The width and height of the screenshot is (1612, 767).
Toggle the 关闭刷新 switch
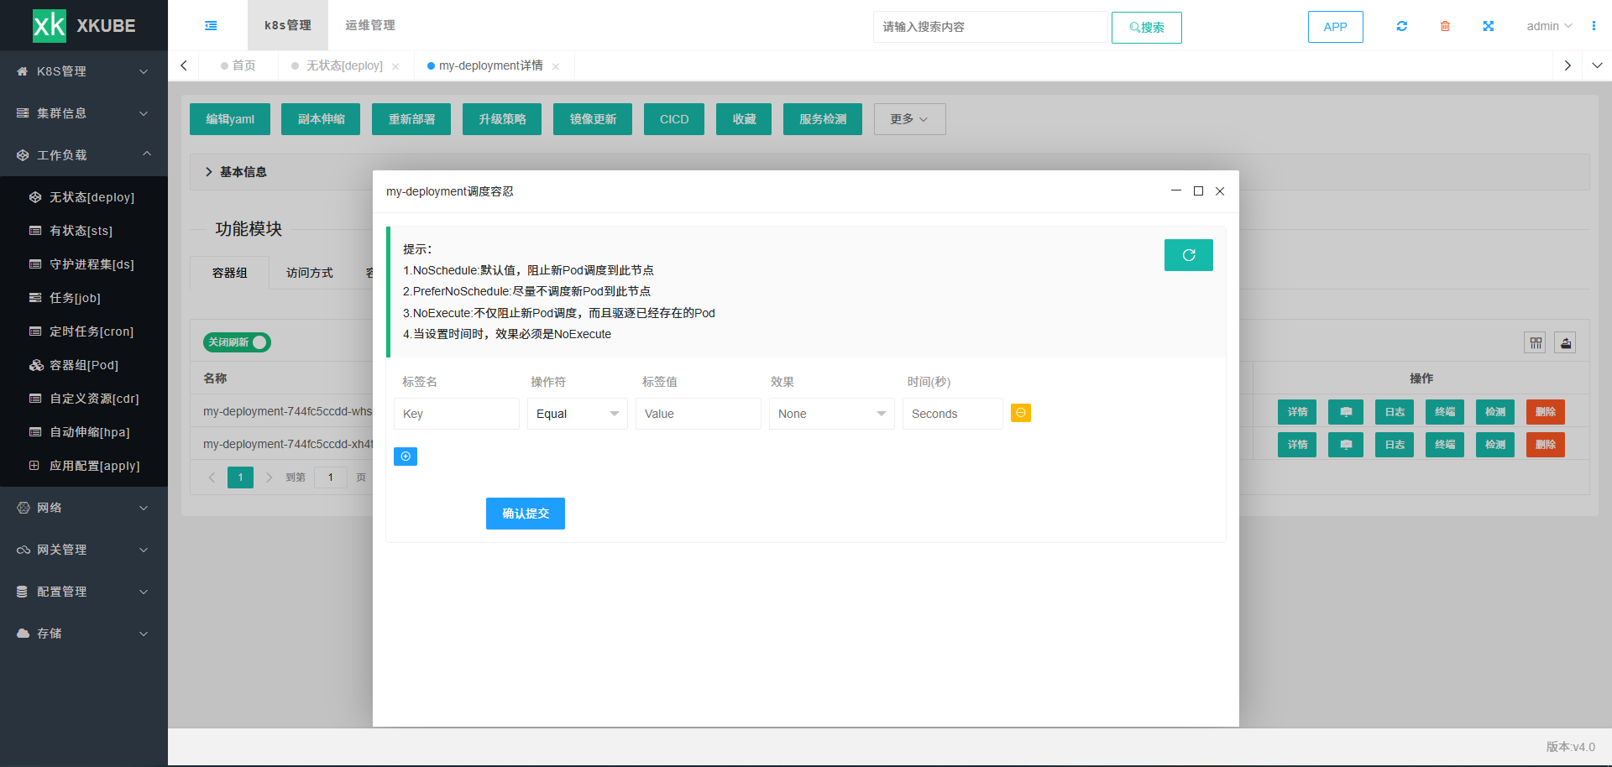point(236,342)
